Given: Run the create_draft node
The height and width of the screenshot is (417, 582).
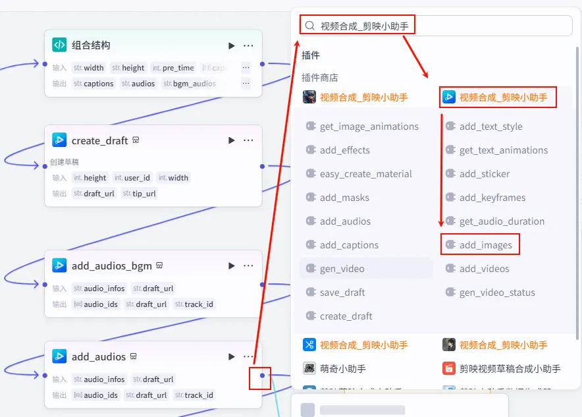Looking at the screenshot, I should tap(232, 140).
